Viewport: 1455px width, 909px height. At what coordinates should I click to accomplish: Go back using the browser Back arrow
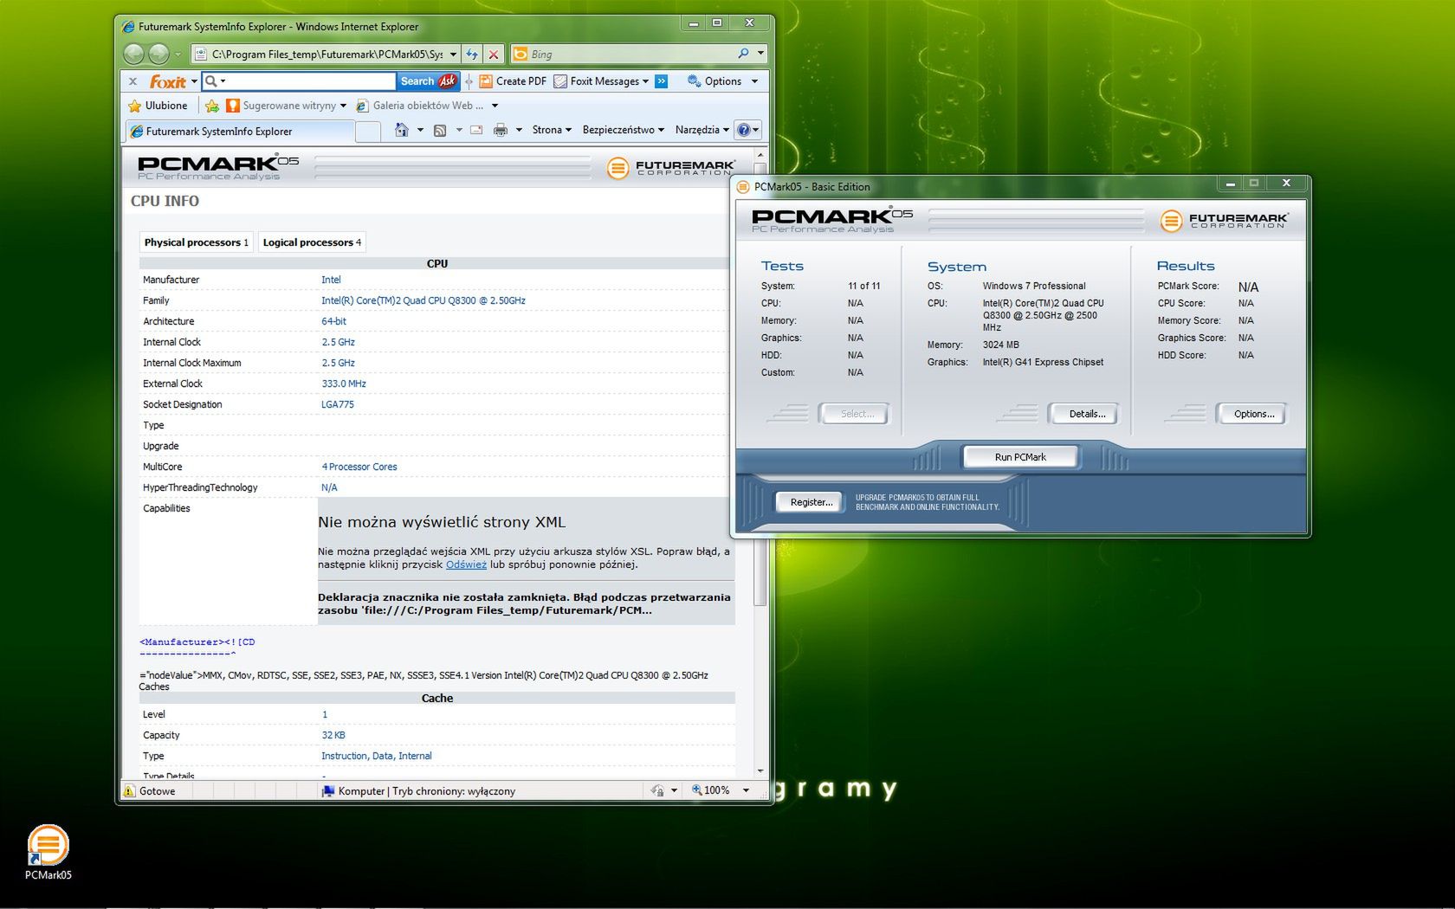click(x=133, y=55)
